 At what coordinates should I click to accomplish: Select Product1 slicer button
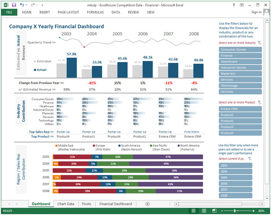coord(240,115)
